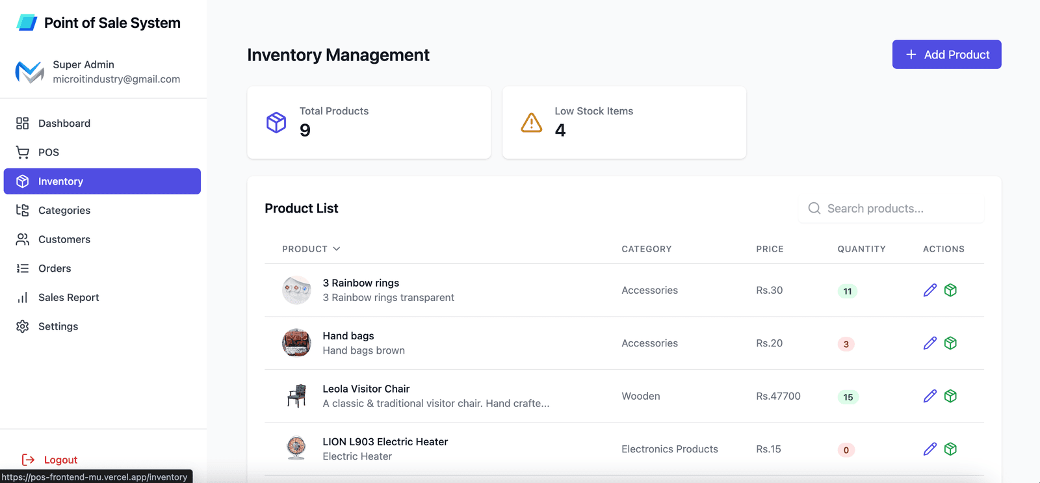Open the Orders section

point(102,268)
